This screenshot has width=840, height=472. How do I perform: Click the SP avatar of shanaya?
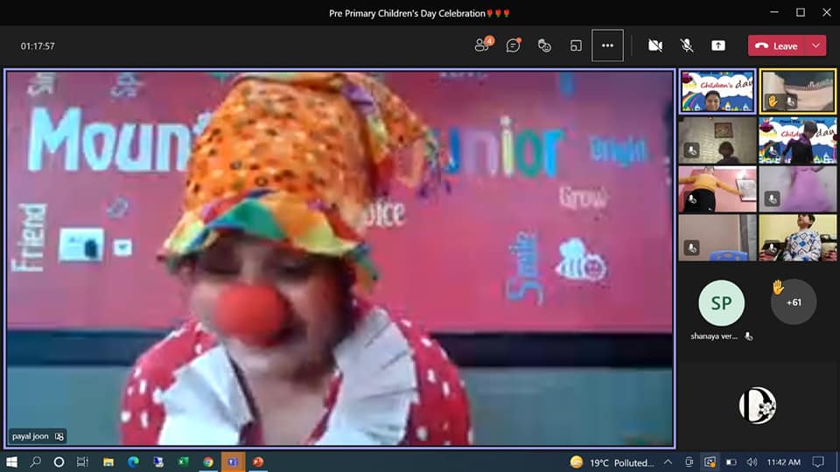[721, 303]
